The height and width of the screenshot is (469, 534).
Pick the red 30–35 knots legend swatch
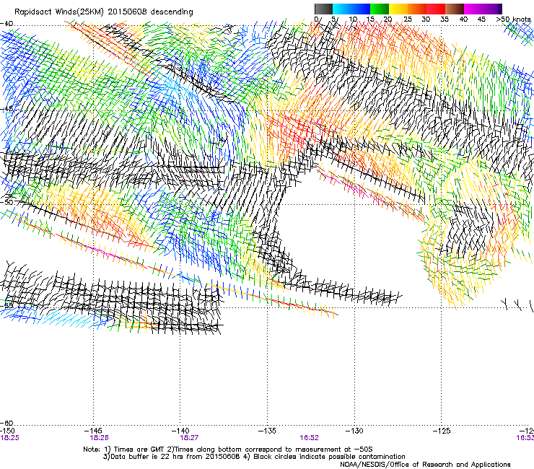436,9
